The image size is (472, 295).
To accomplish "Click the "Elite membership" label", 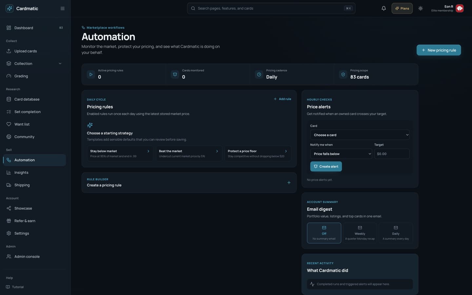I will [x=442, y=10].
